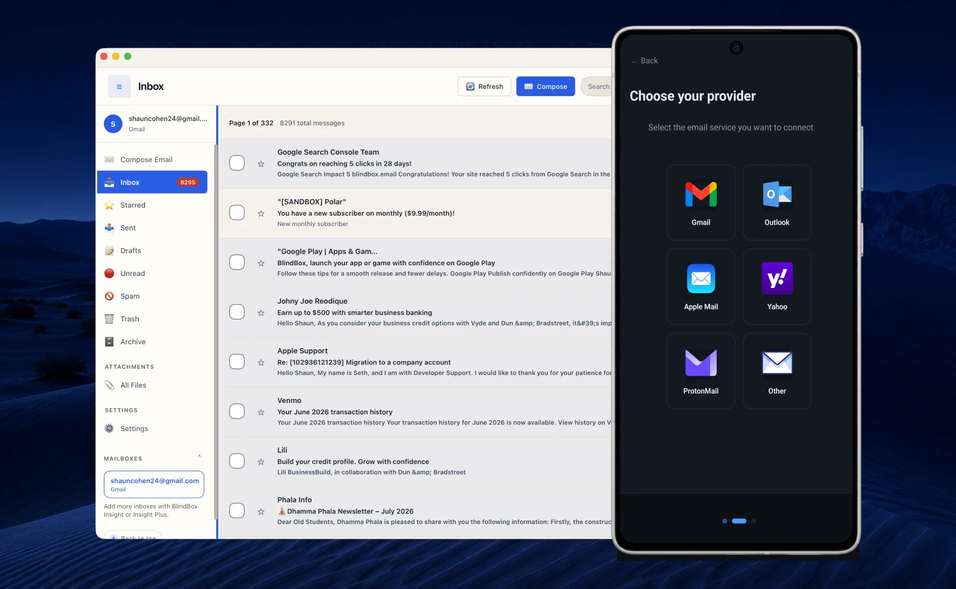Click the account avatar with letter S
This screenshot has width=956, height=589.
click(113, 124)
